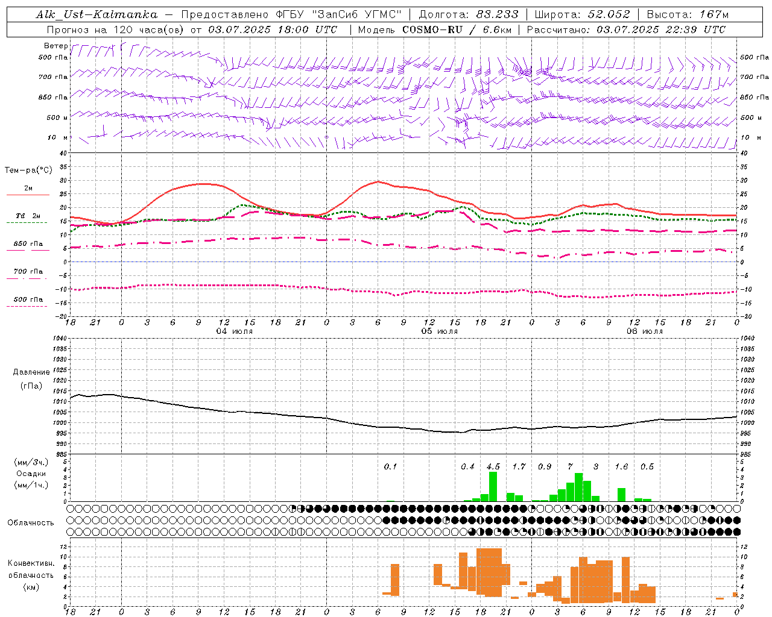The image size is (772, 617).
Task: Click the 3-hour precipitation value 0.9
Action: coord(545,466)
